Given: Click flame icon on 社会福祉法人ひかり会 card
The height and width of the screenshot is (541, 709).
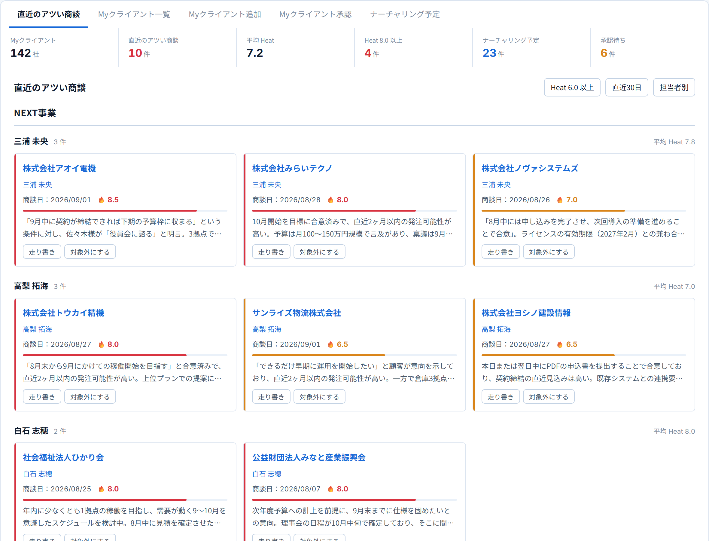Looking at the screenshot, I should pyautogui.click(x=101, y=489).
